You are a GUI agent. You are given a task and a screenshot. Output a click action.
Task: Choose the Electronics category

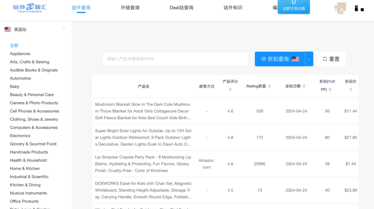click(20, 136)
